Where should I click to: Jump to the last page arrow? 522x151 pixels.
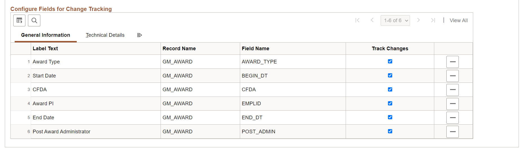433,20
